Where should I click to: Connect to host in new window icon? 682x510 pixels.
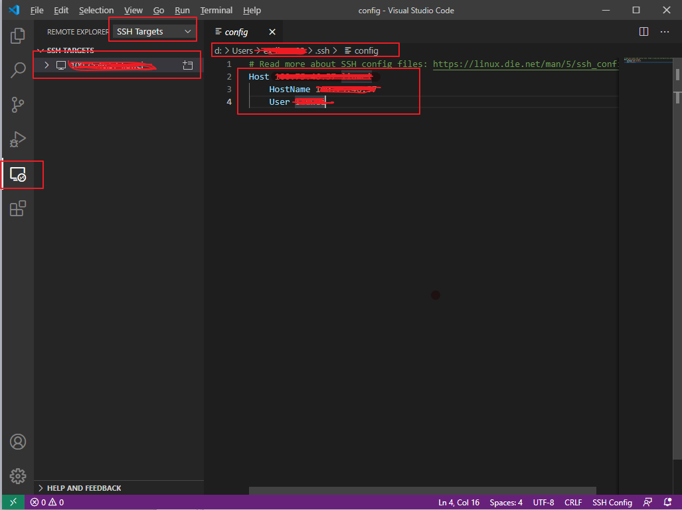pyautogui.click(x=188, y=66)
